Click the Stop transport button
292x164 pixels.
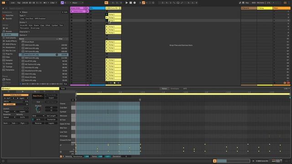[x=130, y=3]
